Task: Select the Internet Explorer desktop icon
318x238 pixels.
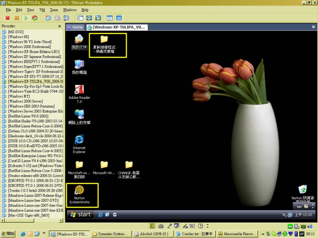Action: pyautogui.click(x=79, y=144)
